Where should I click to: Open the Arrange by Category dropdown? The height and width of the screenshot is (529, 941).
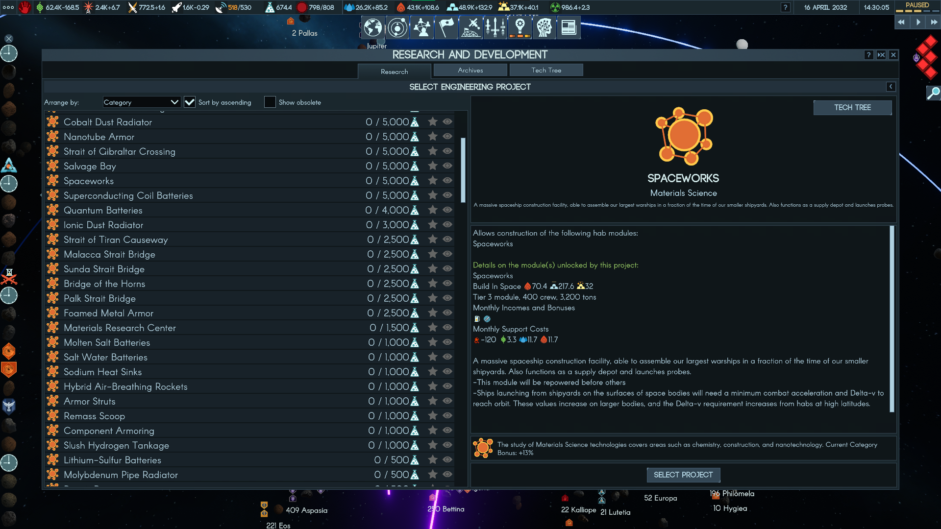[x=141, y=102]
